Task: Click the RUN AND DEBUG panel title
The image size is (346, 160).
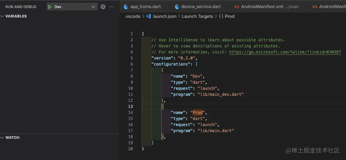Action: (x=21, y=7)
